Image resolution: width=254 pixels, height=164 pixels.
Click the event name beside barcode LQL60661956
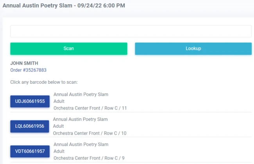click(x=80, y=119)
